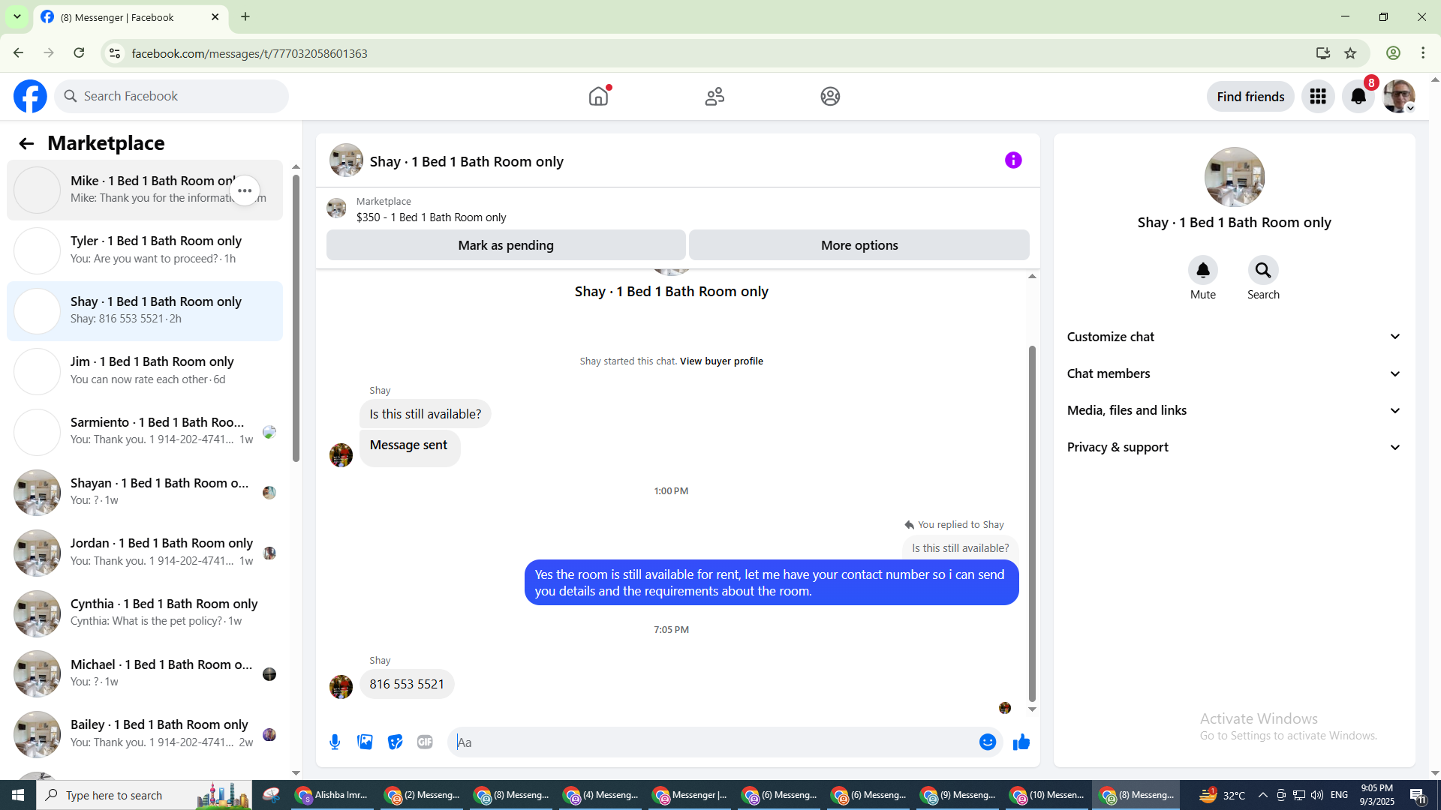The width and height of the screenshot is (1441, 810).
Task: Click Find friends button
Action: [x=1250, y=96]
